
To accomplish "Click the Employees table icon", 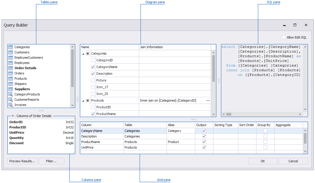I will (11, 63).
